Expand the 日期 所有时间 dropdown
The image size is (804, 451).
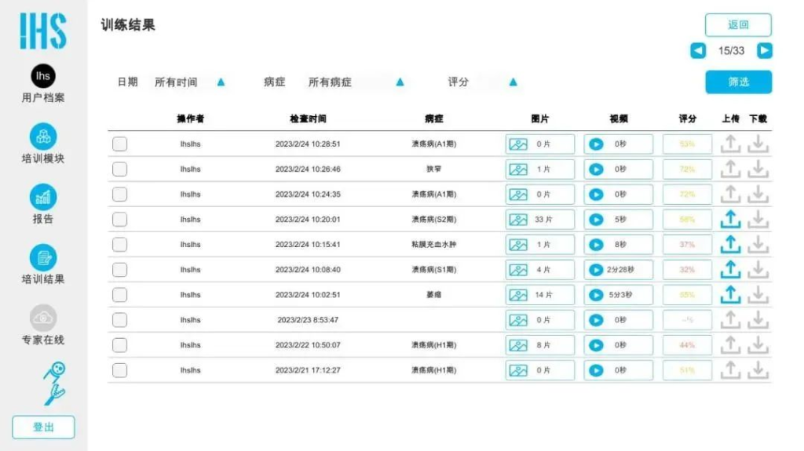tap(221, 82)
